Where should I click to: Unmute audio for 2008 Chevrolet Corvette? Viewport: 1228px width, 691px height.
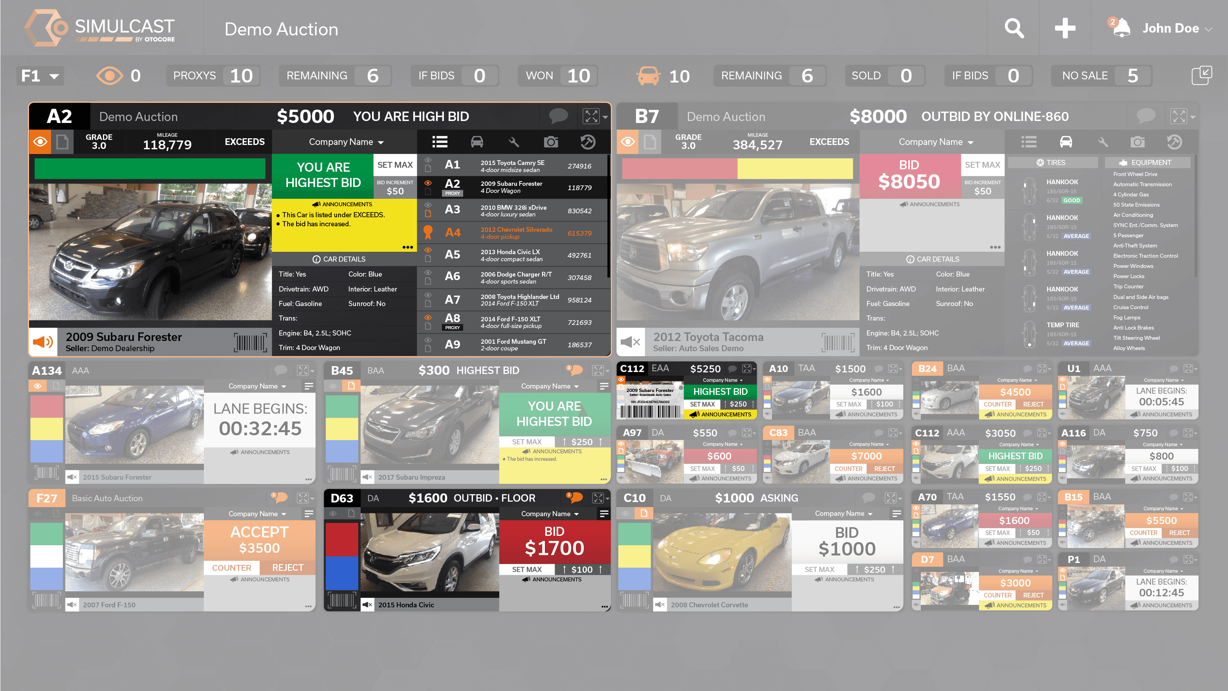pos(660,604)
